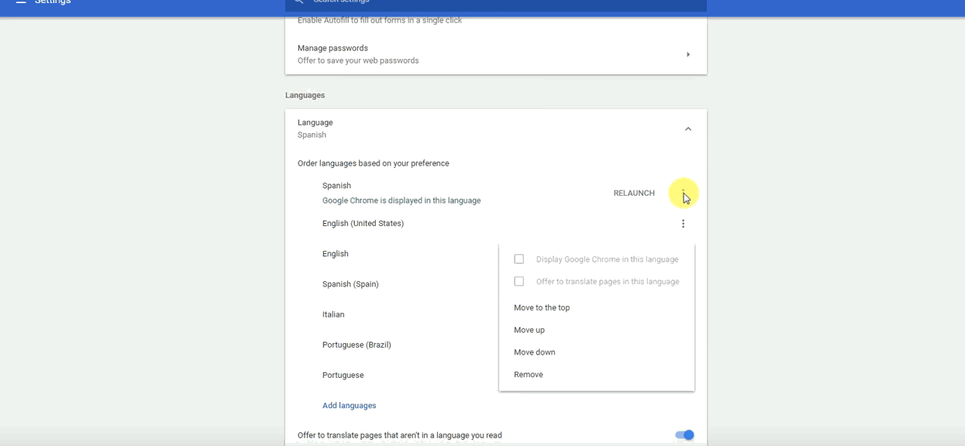Click the RELAUNCH button
965x446 pixels.
pyautogui.click(x=634, y=193)
